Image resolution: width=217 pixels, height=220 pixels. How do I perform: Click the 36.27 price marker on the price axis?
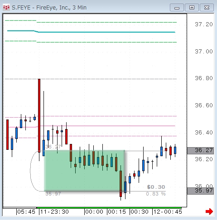click(200, 150)
